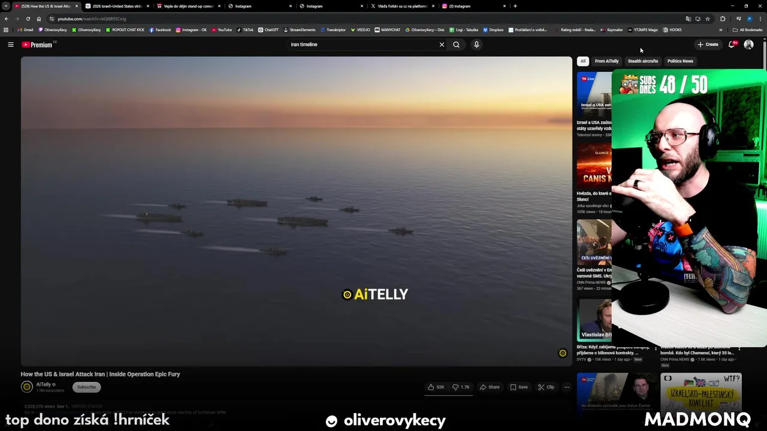This screenshot has width=767, height=431.
Task: Open a new browser tab
Action: [x=515, y=6]
